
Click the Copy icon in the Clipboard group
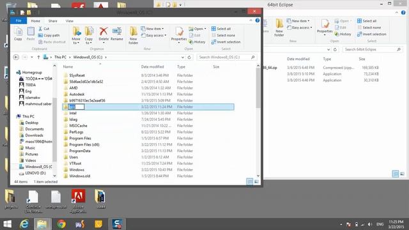click(18, 34)
